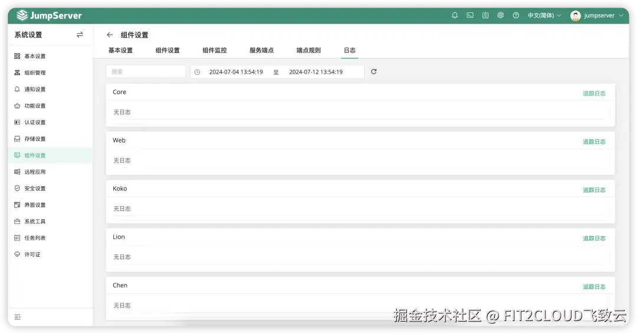Open 追踪日志 for Core
This screenshot has height=334, width=637.
pyautogui.click(x=594, y=93)
